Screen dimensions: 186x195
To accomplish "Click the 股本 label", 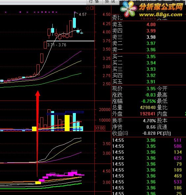I will tap(162, 121).
